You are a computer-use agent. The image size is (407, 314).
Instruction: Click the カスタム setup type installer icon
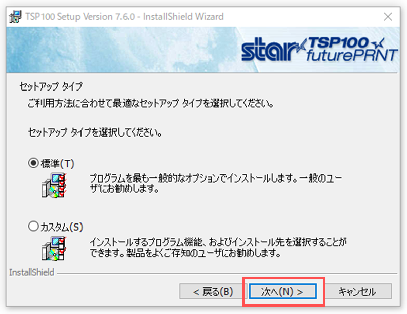point(54,248)
